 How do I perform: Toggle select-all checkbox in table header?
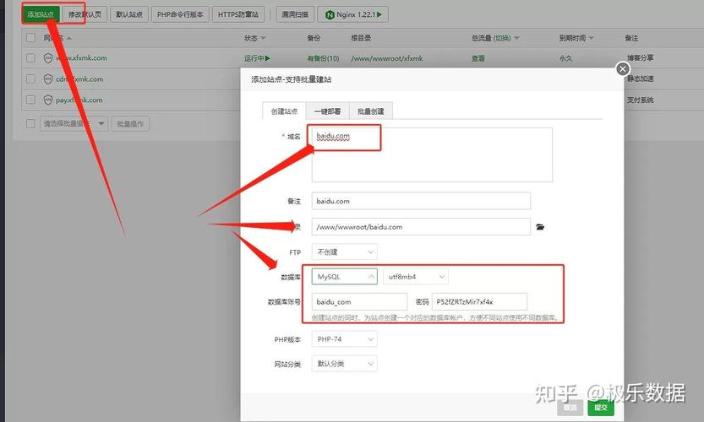point(30,38)
